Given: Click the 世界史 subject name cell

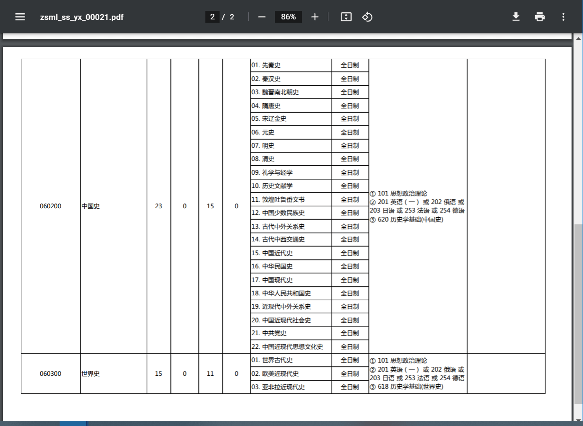Looking at the screenshot, I should 90,373.
